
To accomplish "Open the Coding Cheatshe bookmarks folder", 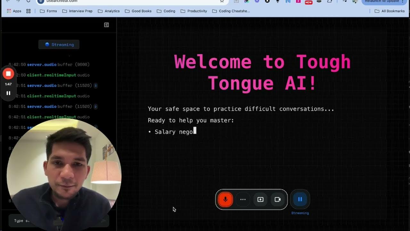I will [x=231, y=11].
